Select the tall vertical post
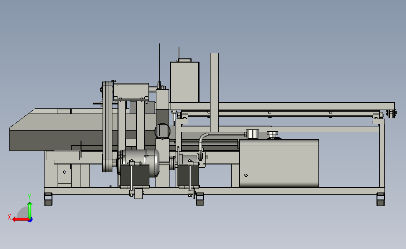406x249 pixels. tap(214, 92)
